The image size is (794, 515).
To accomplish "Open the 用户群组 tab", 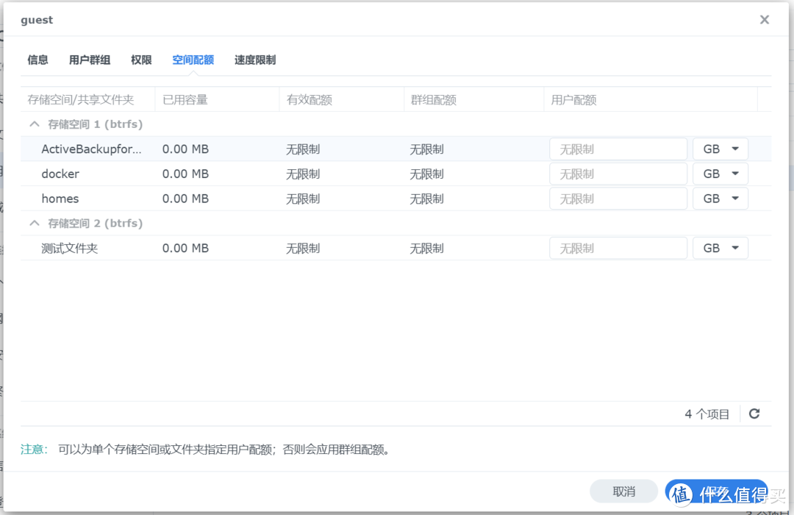I will pos(89,60).
